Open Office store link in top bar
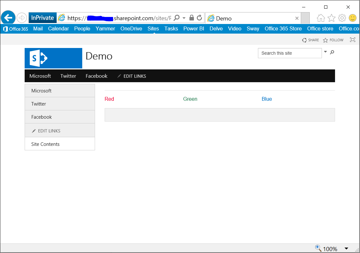The width and height of the screenshot is (360, 253). [320, 29]
